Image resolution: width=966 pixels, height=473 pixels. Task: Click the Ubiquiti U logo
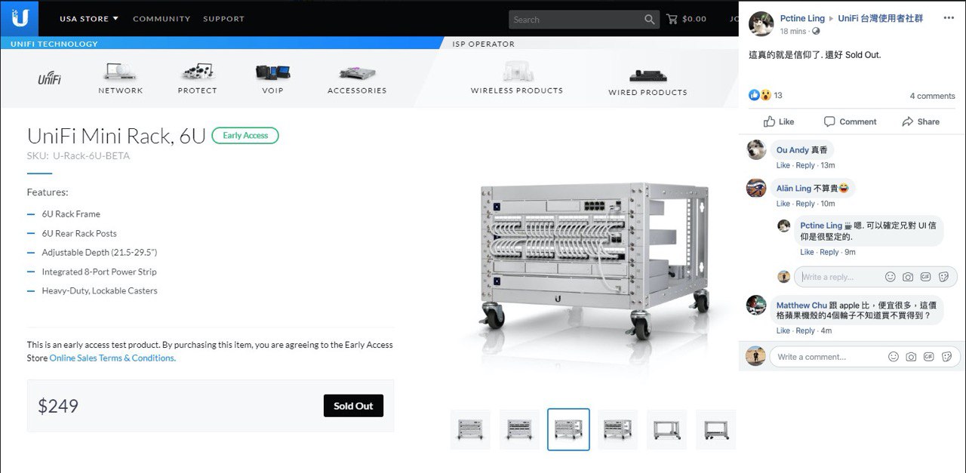pyautogui.click(x=20, y=18)
